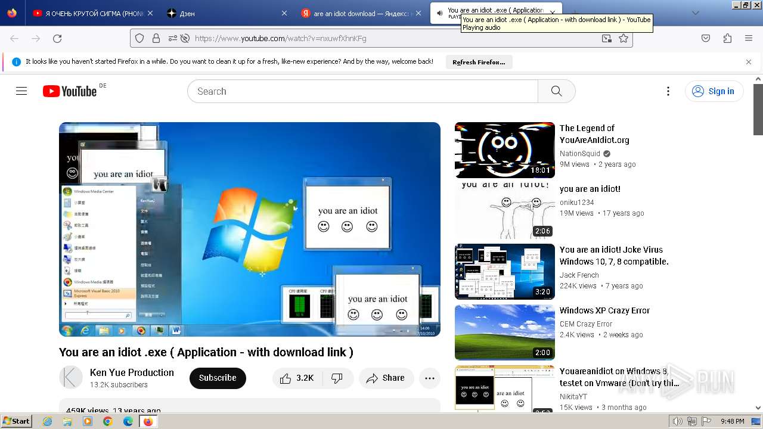763x429 pixels.
Task: Switch to the Дзен tab
Action: click(x=227, y=13)
